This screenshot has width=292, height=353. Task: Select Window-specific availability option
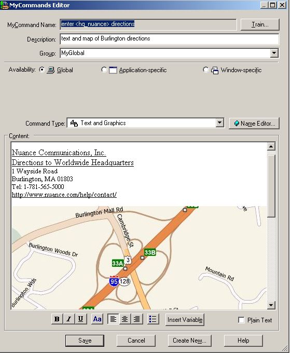click(x=205, y=70)
